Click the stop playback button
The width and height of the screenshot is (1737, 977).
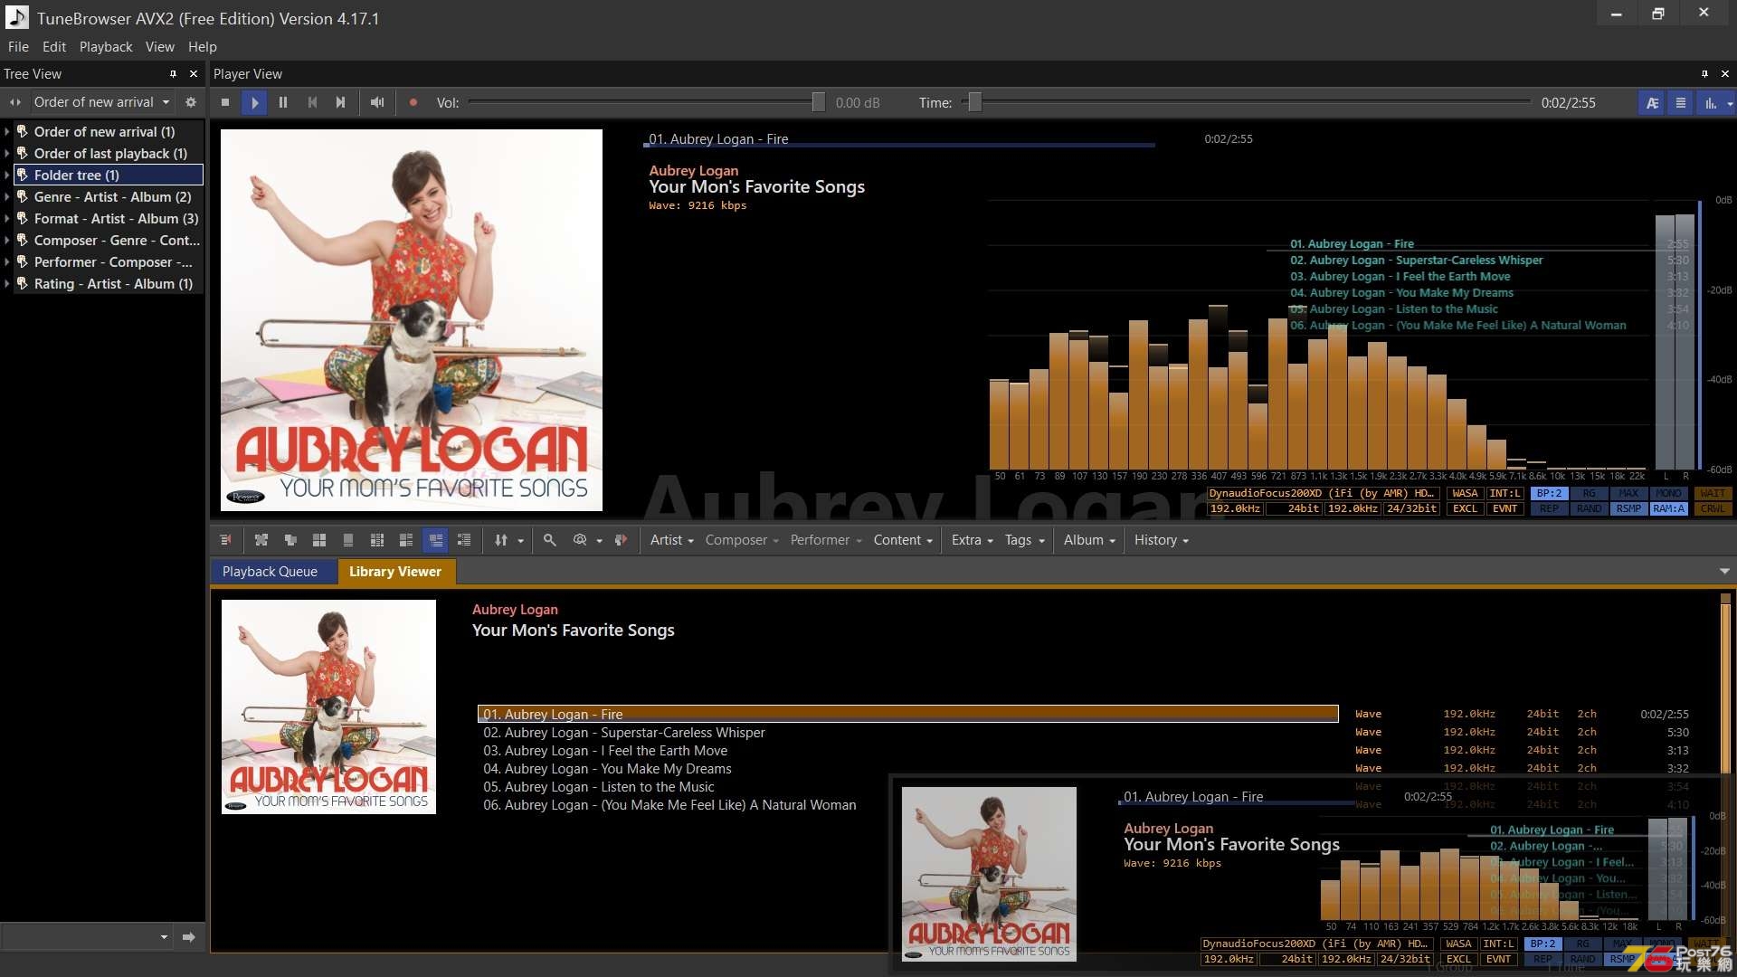tap(224, 102)
